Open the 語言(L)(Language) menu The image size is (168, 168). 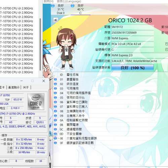(69, 1)
